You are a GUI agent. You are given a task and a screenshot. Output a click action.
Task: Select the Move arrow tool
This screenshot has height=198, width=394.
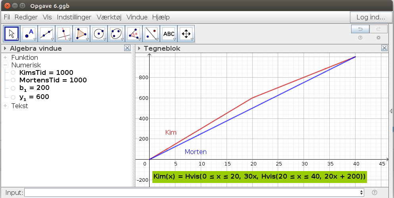coord(12,34)
